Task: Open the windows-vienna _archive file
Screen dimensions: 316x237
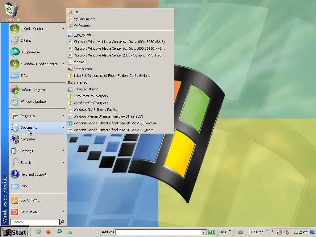Action: 120,123
